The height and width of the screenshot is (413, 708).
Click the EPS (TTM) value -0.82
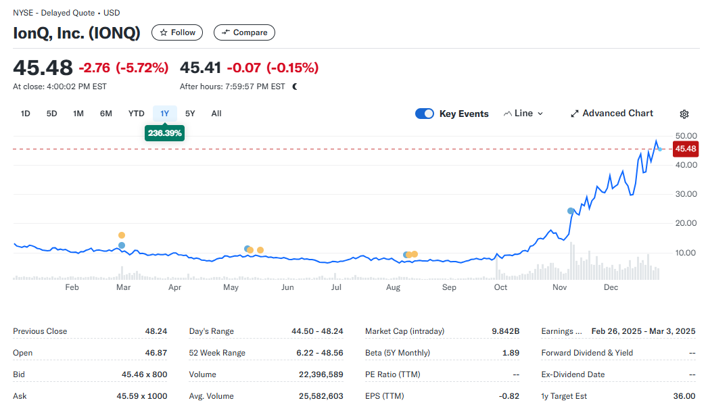pyautogui.click(x=509, y=396)
